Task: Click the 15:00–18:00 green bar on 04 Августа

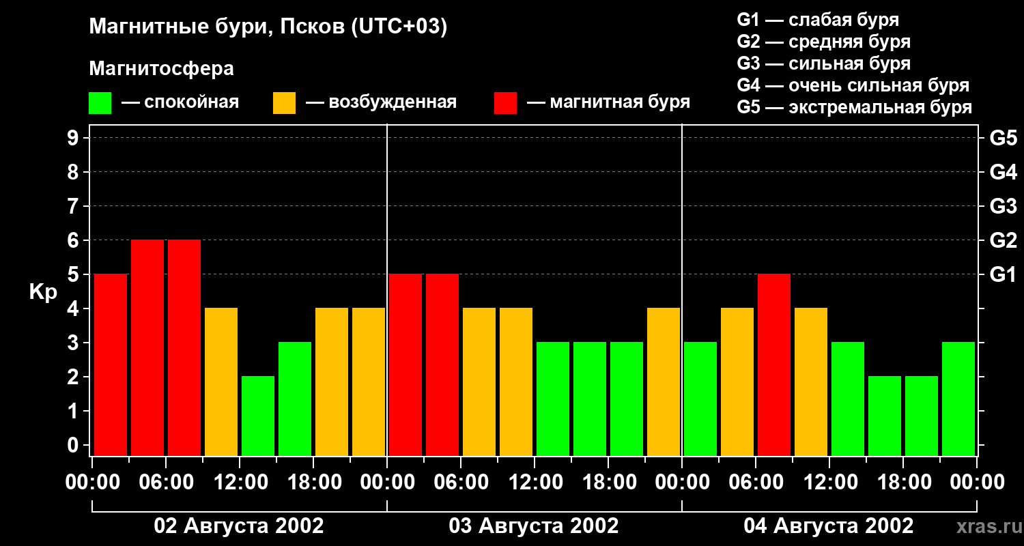Action: coord(885,416)
